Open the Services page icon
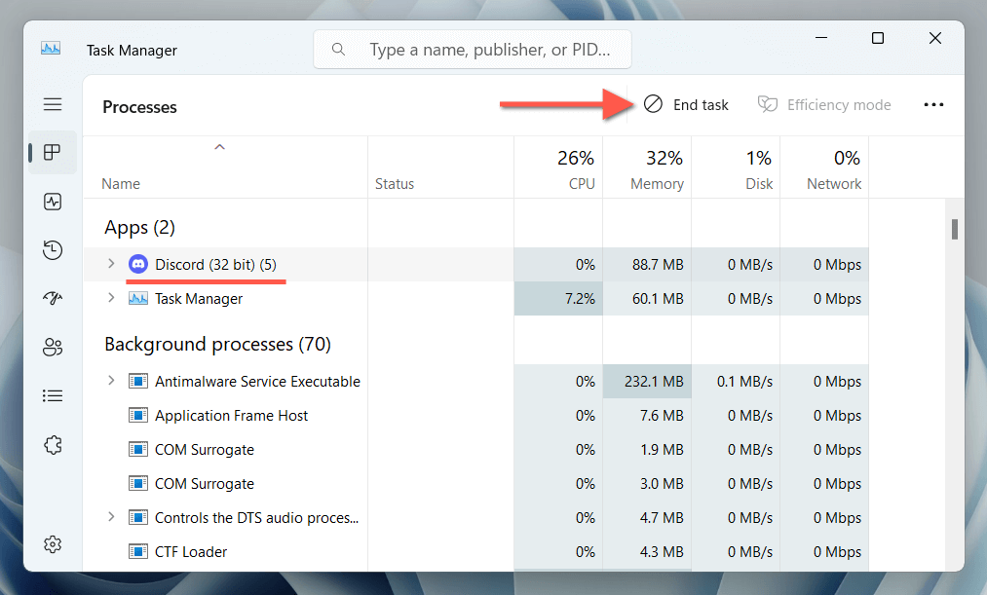This screenshot has height=595, width=987. tap(53, 445)
